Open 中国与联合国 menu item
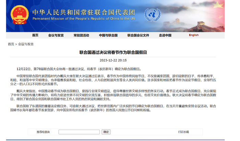 108,35
